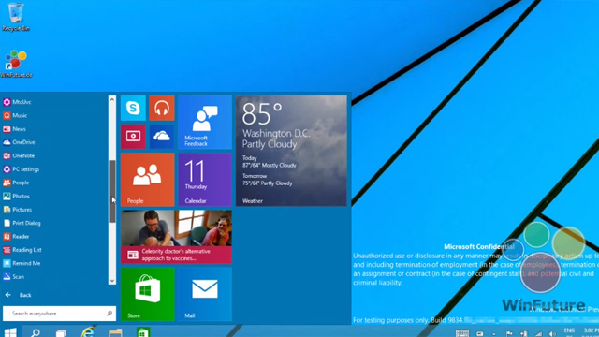Open Task View on the taskbar
The width and height of the screenshot is (599, 337).
[x=61, y=333]
